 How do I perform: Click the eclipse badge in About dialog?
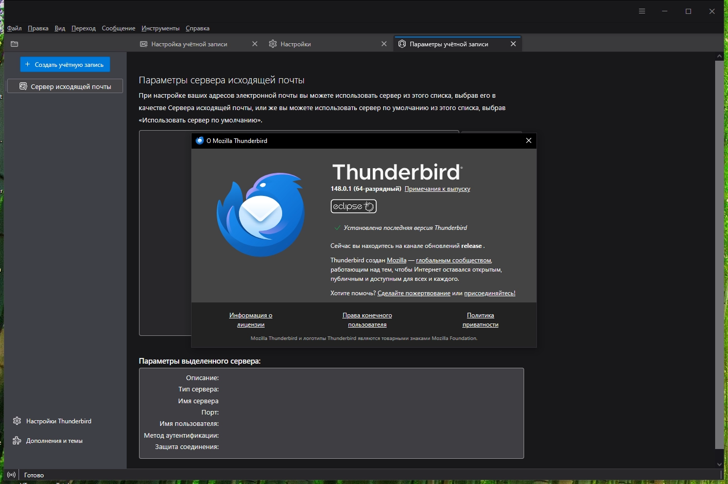[354, 206]
